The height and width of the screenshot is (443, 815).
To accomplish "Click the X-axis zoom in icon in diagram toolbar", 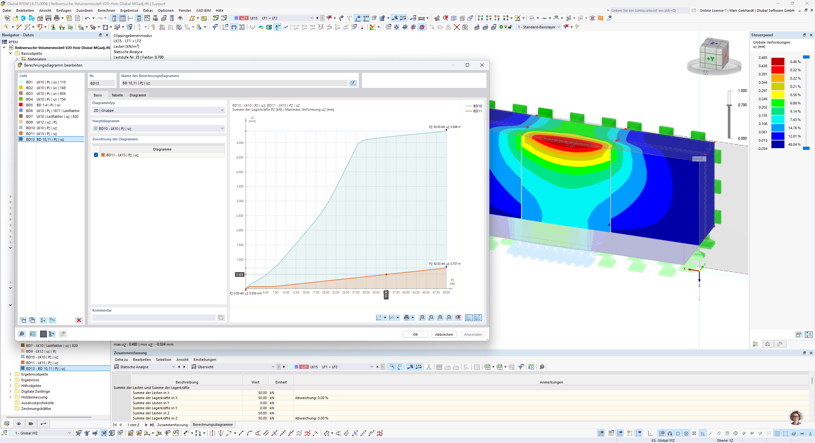I will pos(422,318).
